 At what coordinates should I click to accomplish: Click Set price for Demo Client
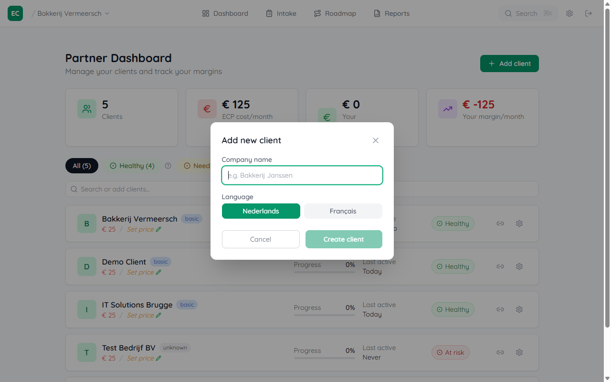click(x=140, y=272)
